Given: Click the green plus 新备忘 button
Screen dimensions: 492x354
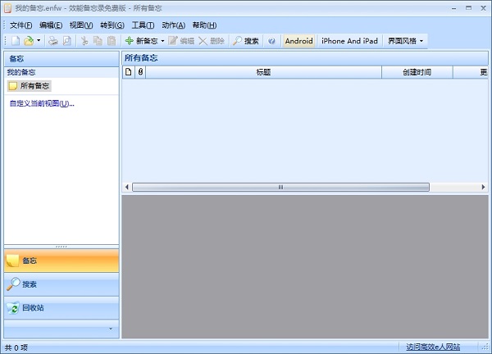Looking at the screenshot, I should coord(141,40).
